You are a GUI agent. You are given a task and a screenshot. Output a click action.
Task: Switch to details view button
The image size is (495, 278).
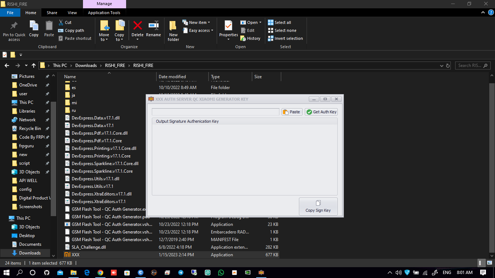481,263
